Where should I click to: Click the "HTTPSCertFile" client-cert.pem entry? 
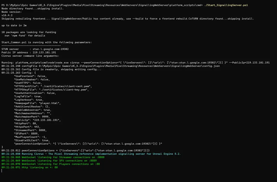coord(53,86)
